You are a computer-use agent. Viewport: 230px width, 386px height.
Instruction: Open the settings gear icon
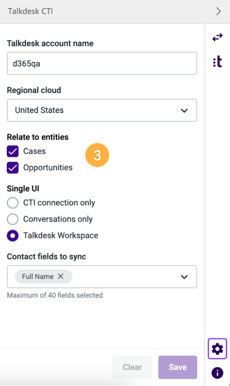[x=217, y=349]
